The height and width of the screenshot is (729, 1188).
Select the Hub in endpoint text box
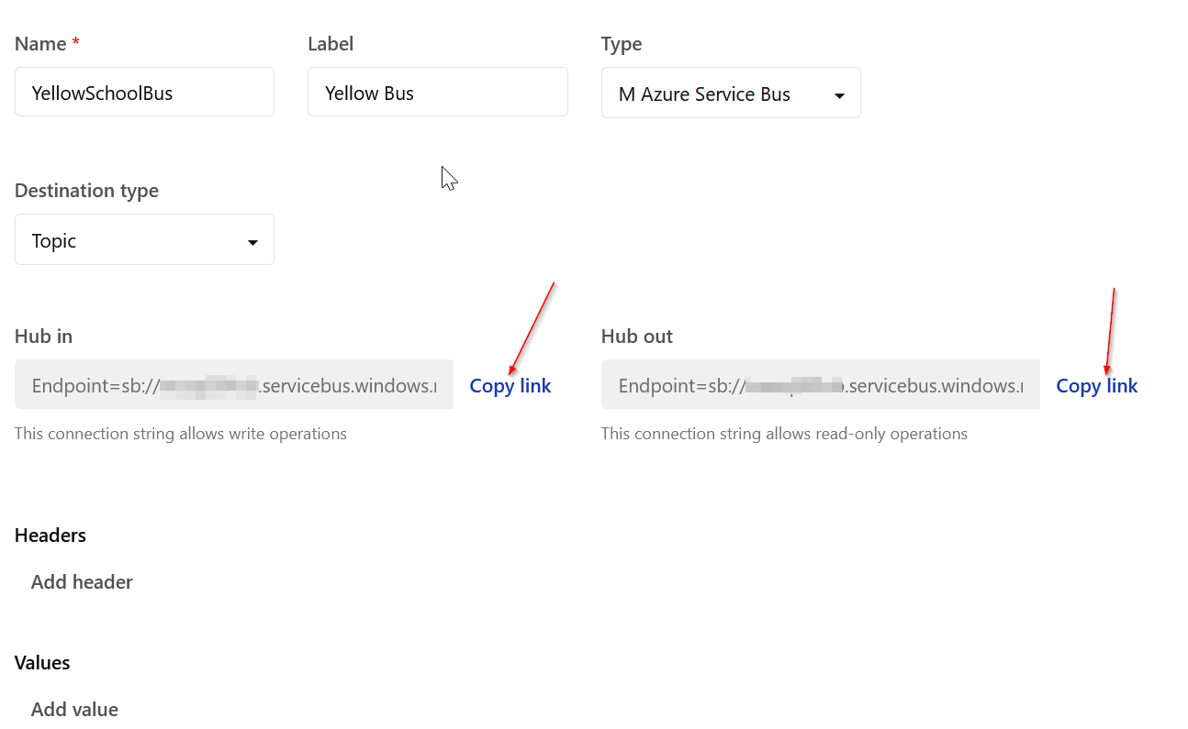(233, 385)
